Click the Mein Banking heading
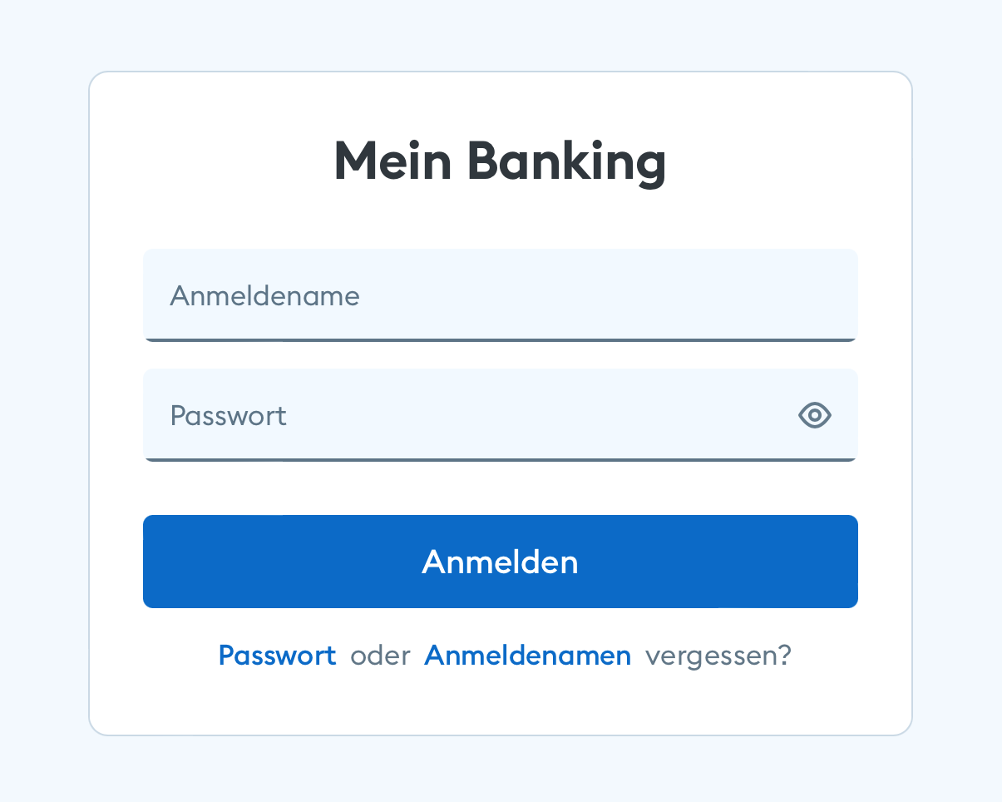 pyautogui.click(x=500, y=161)
